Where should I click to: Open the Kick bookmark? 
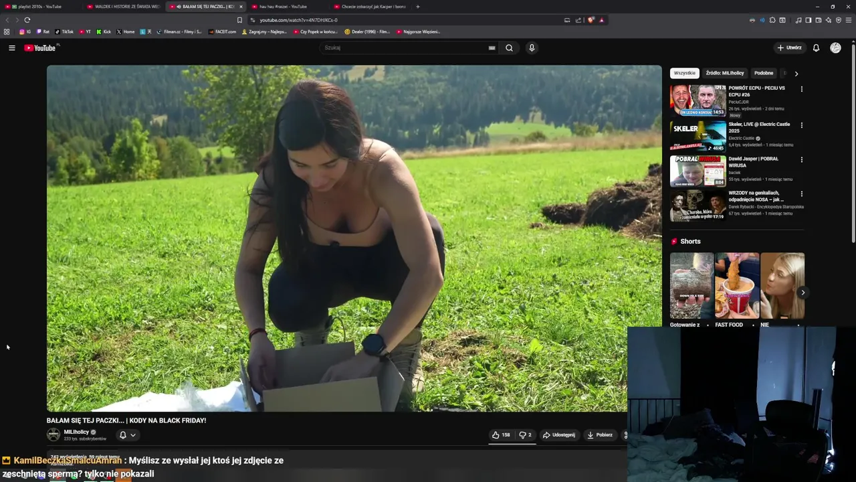click(104, 31)
